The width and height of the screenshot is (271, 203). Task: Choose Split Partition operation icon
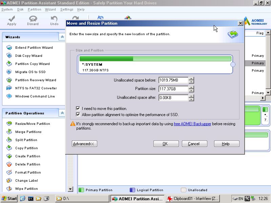tap(9, 140)
